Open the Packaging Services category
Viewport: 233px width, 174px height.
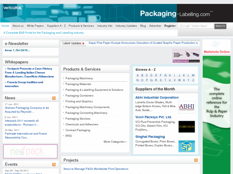(78, 119)
